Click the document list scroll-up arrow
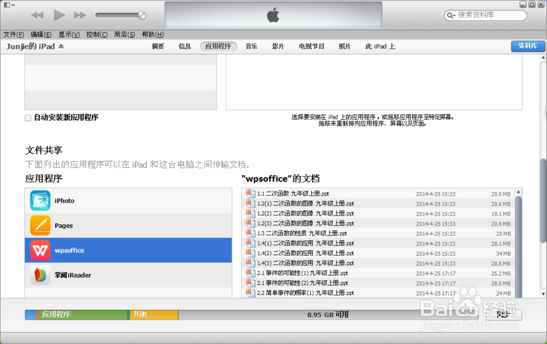 [519, 192]
